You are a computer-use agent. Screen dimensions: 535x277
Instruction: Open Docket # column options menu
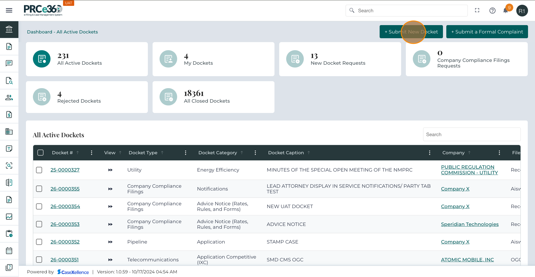[x=91, y=153]
